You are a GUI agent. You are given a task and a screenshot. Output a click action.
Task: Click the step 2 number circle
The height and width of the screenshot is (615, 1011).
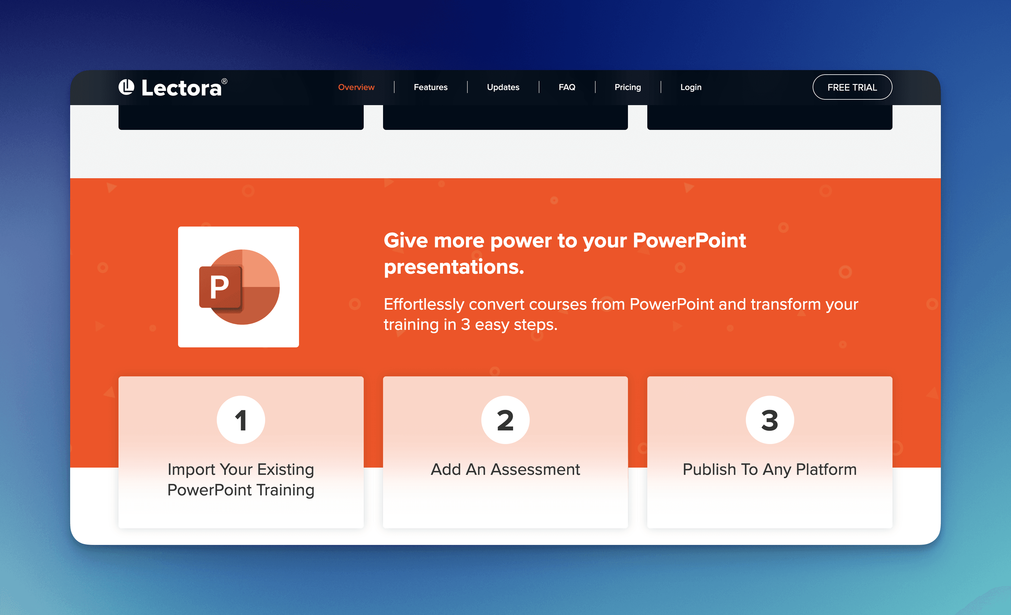505,420
